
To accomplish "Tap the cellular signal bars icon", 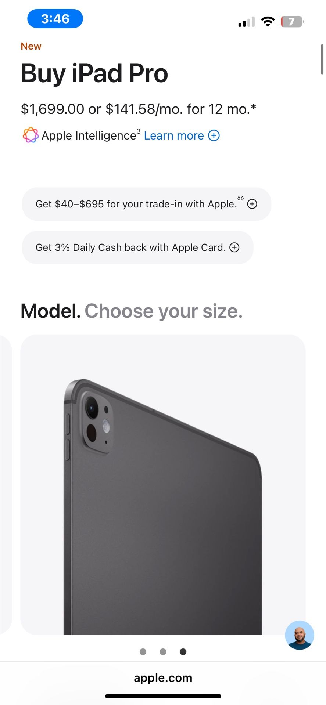I will pyautogui.click(x=247, y=22).
